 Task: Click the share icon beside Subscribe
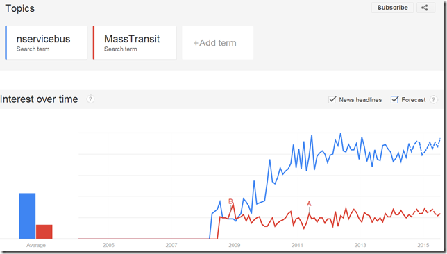[425, 8]
